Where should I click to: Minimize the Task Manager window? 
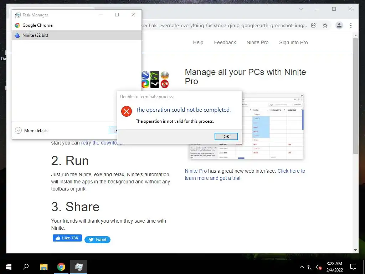[x=101, y=15]
